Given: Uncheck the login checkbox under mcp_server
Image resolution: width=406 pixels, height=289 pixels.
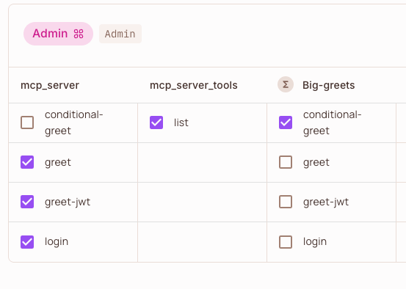Looking at the screenshot, I should [27, 242].
